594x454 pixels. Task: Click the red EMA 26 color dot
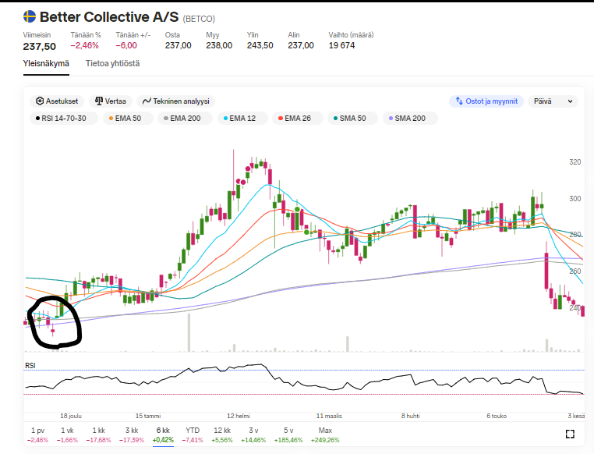pyautogui.click(x=281, y=119)
